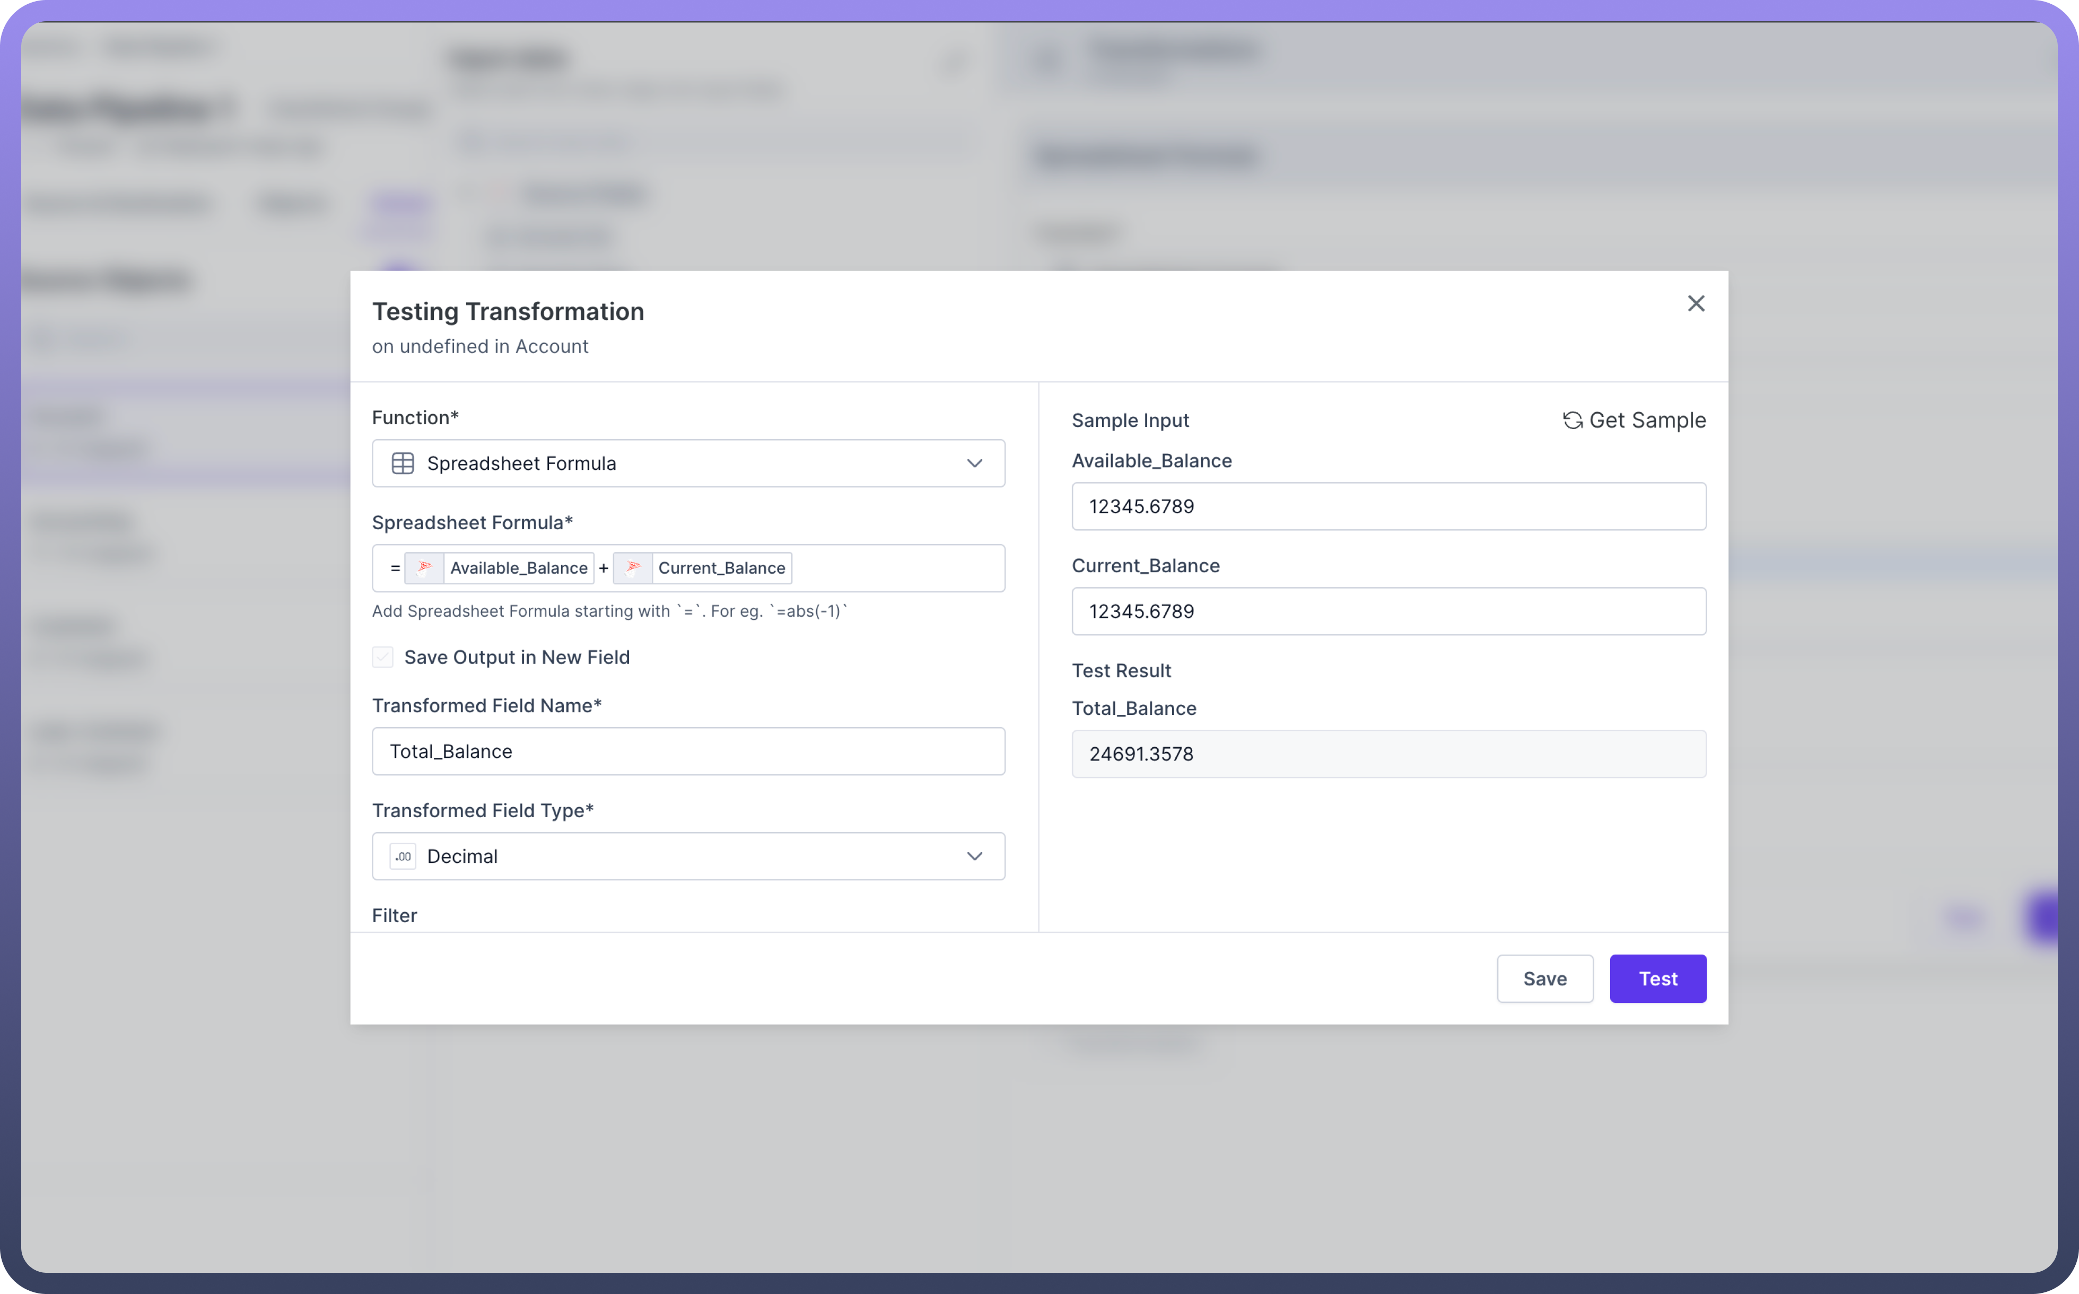Click the Available_Balance token in formula

[519, 569]
